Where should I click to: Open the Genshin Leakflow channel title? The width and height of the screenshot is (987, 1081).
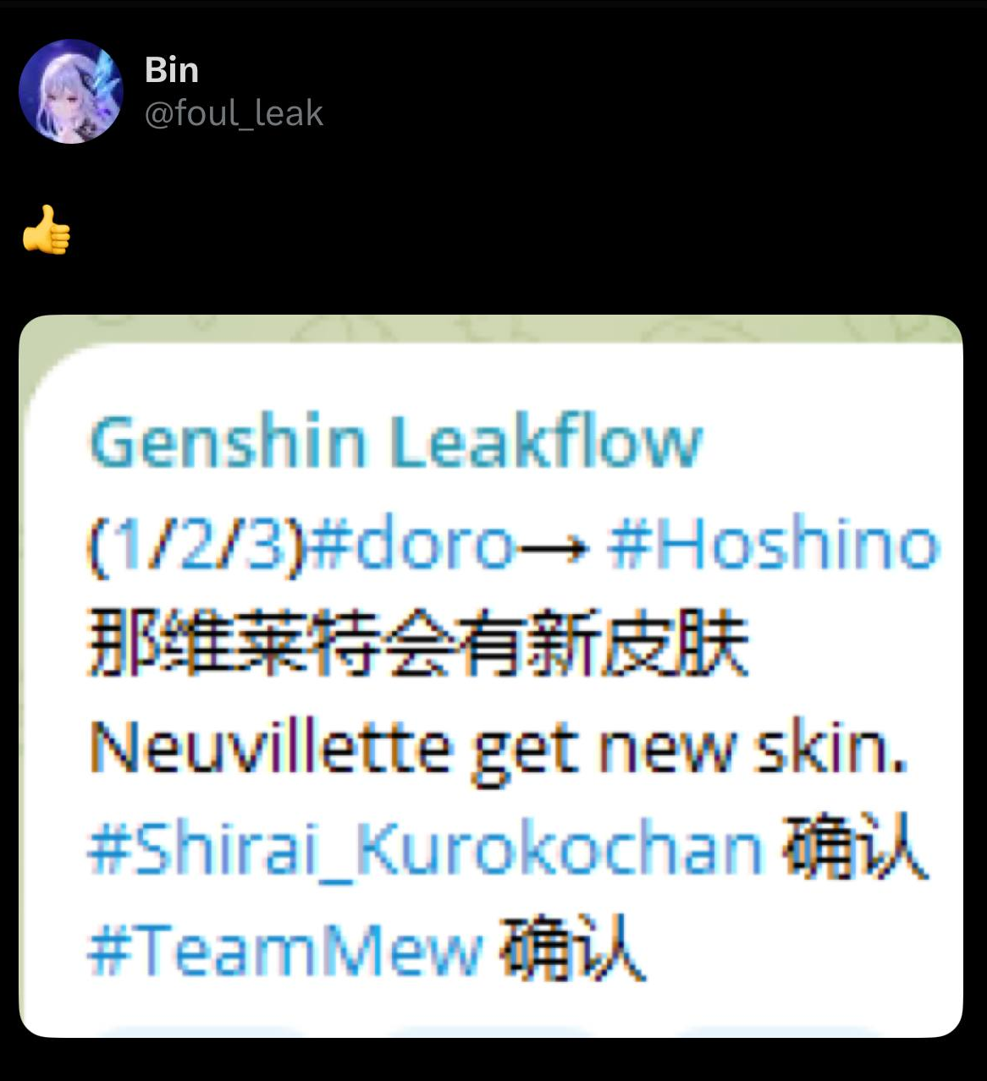coord(396,442)
